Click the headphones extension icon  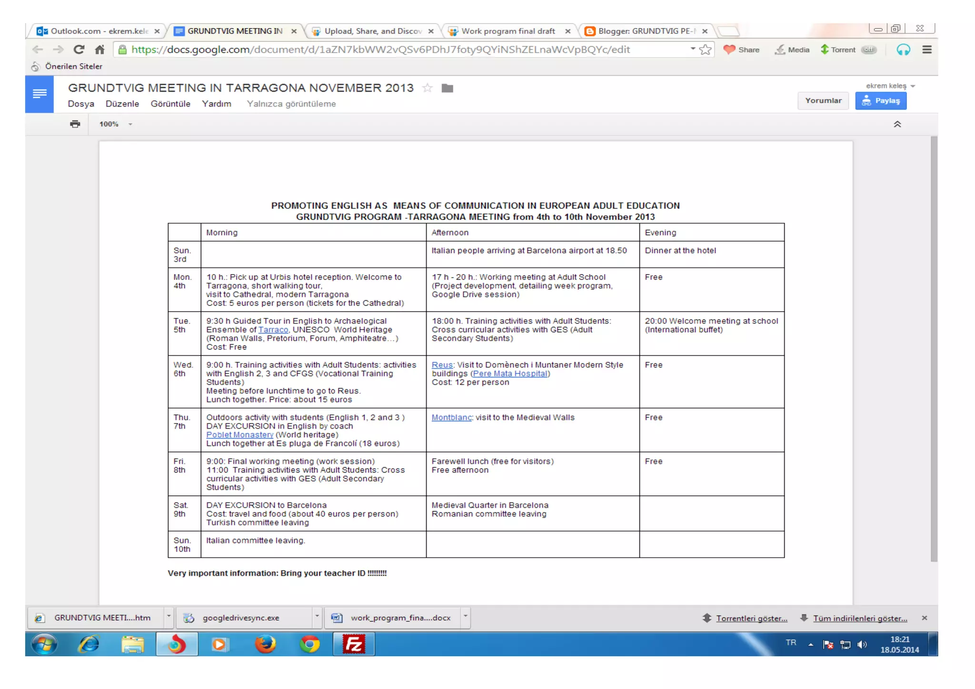pos(903,49)
